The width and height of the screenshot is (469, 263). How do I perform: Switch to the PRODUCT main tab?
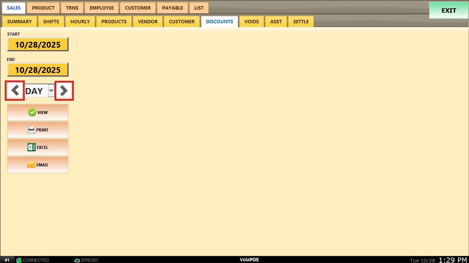pyautogui.click(x=43, y=8)
